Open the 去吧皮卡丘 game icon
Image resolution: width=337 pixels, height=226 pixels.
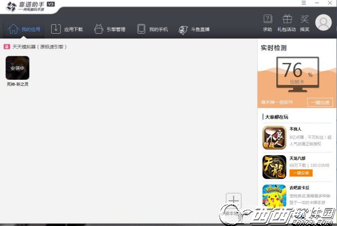pos(274,196)
